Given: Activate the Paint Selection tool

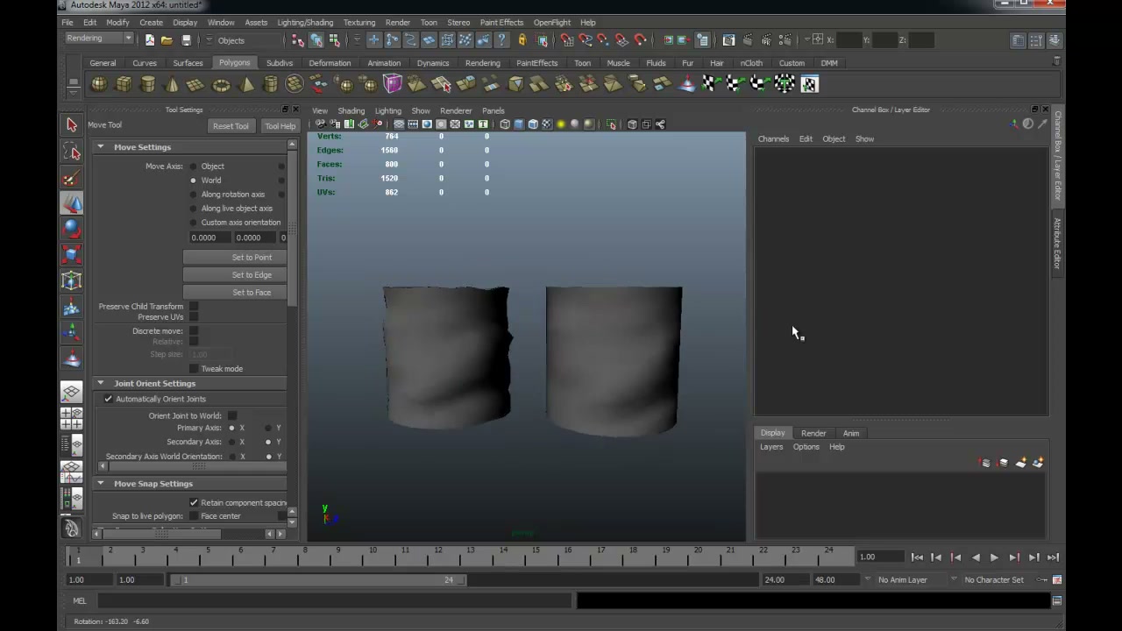Looking at the screenshot, I should (72, 178).
